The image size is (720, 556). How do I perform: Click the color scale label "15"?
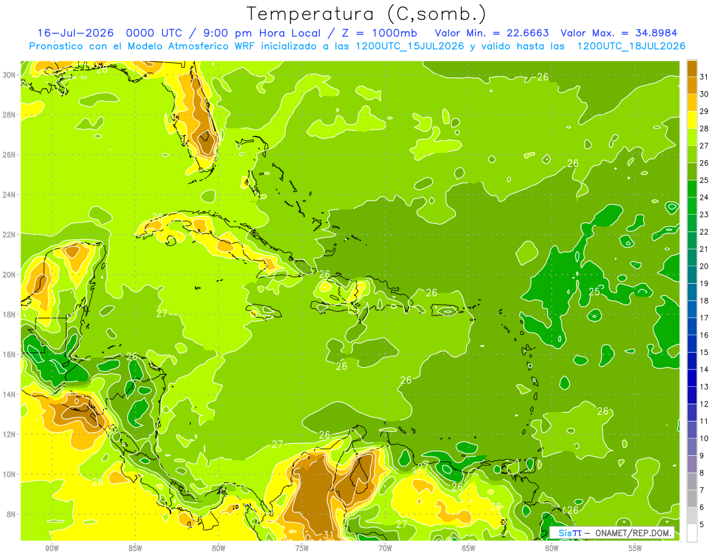704,353
